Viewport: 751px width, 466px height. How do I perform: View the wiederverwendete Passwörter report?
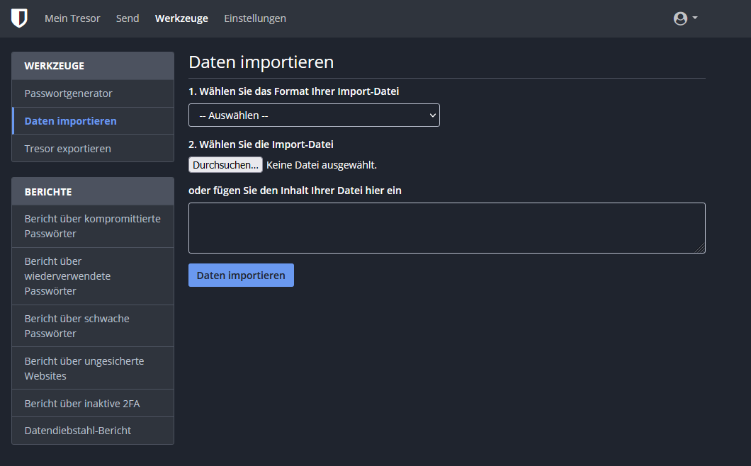click(67, 276)
